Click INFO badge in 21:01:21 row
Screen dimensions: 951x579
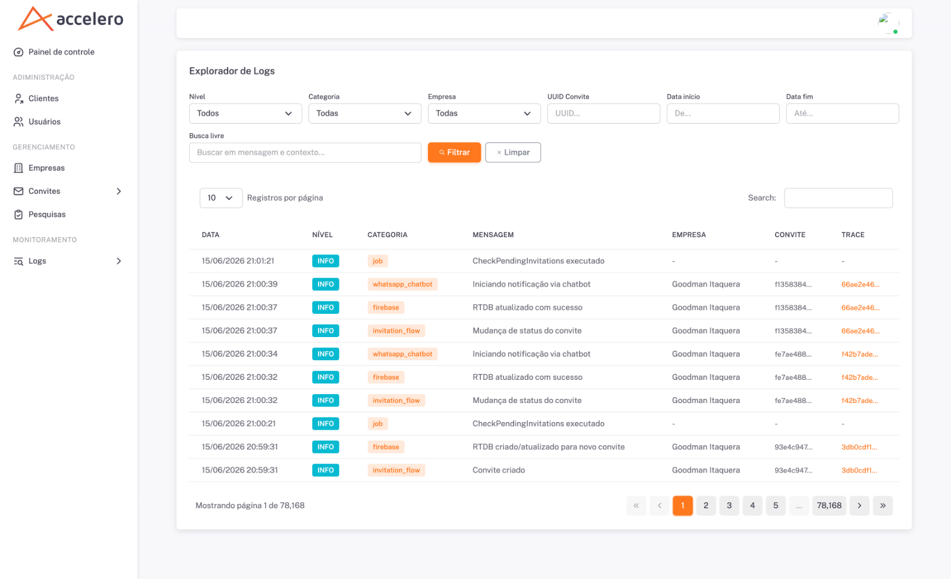tap(325, 262)
